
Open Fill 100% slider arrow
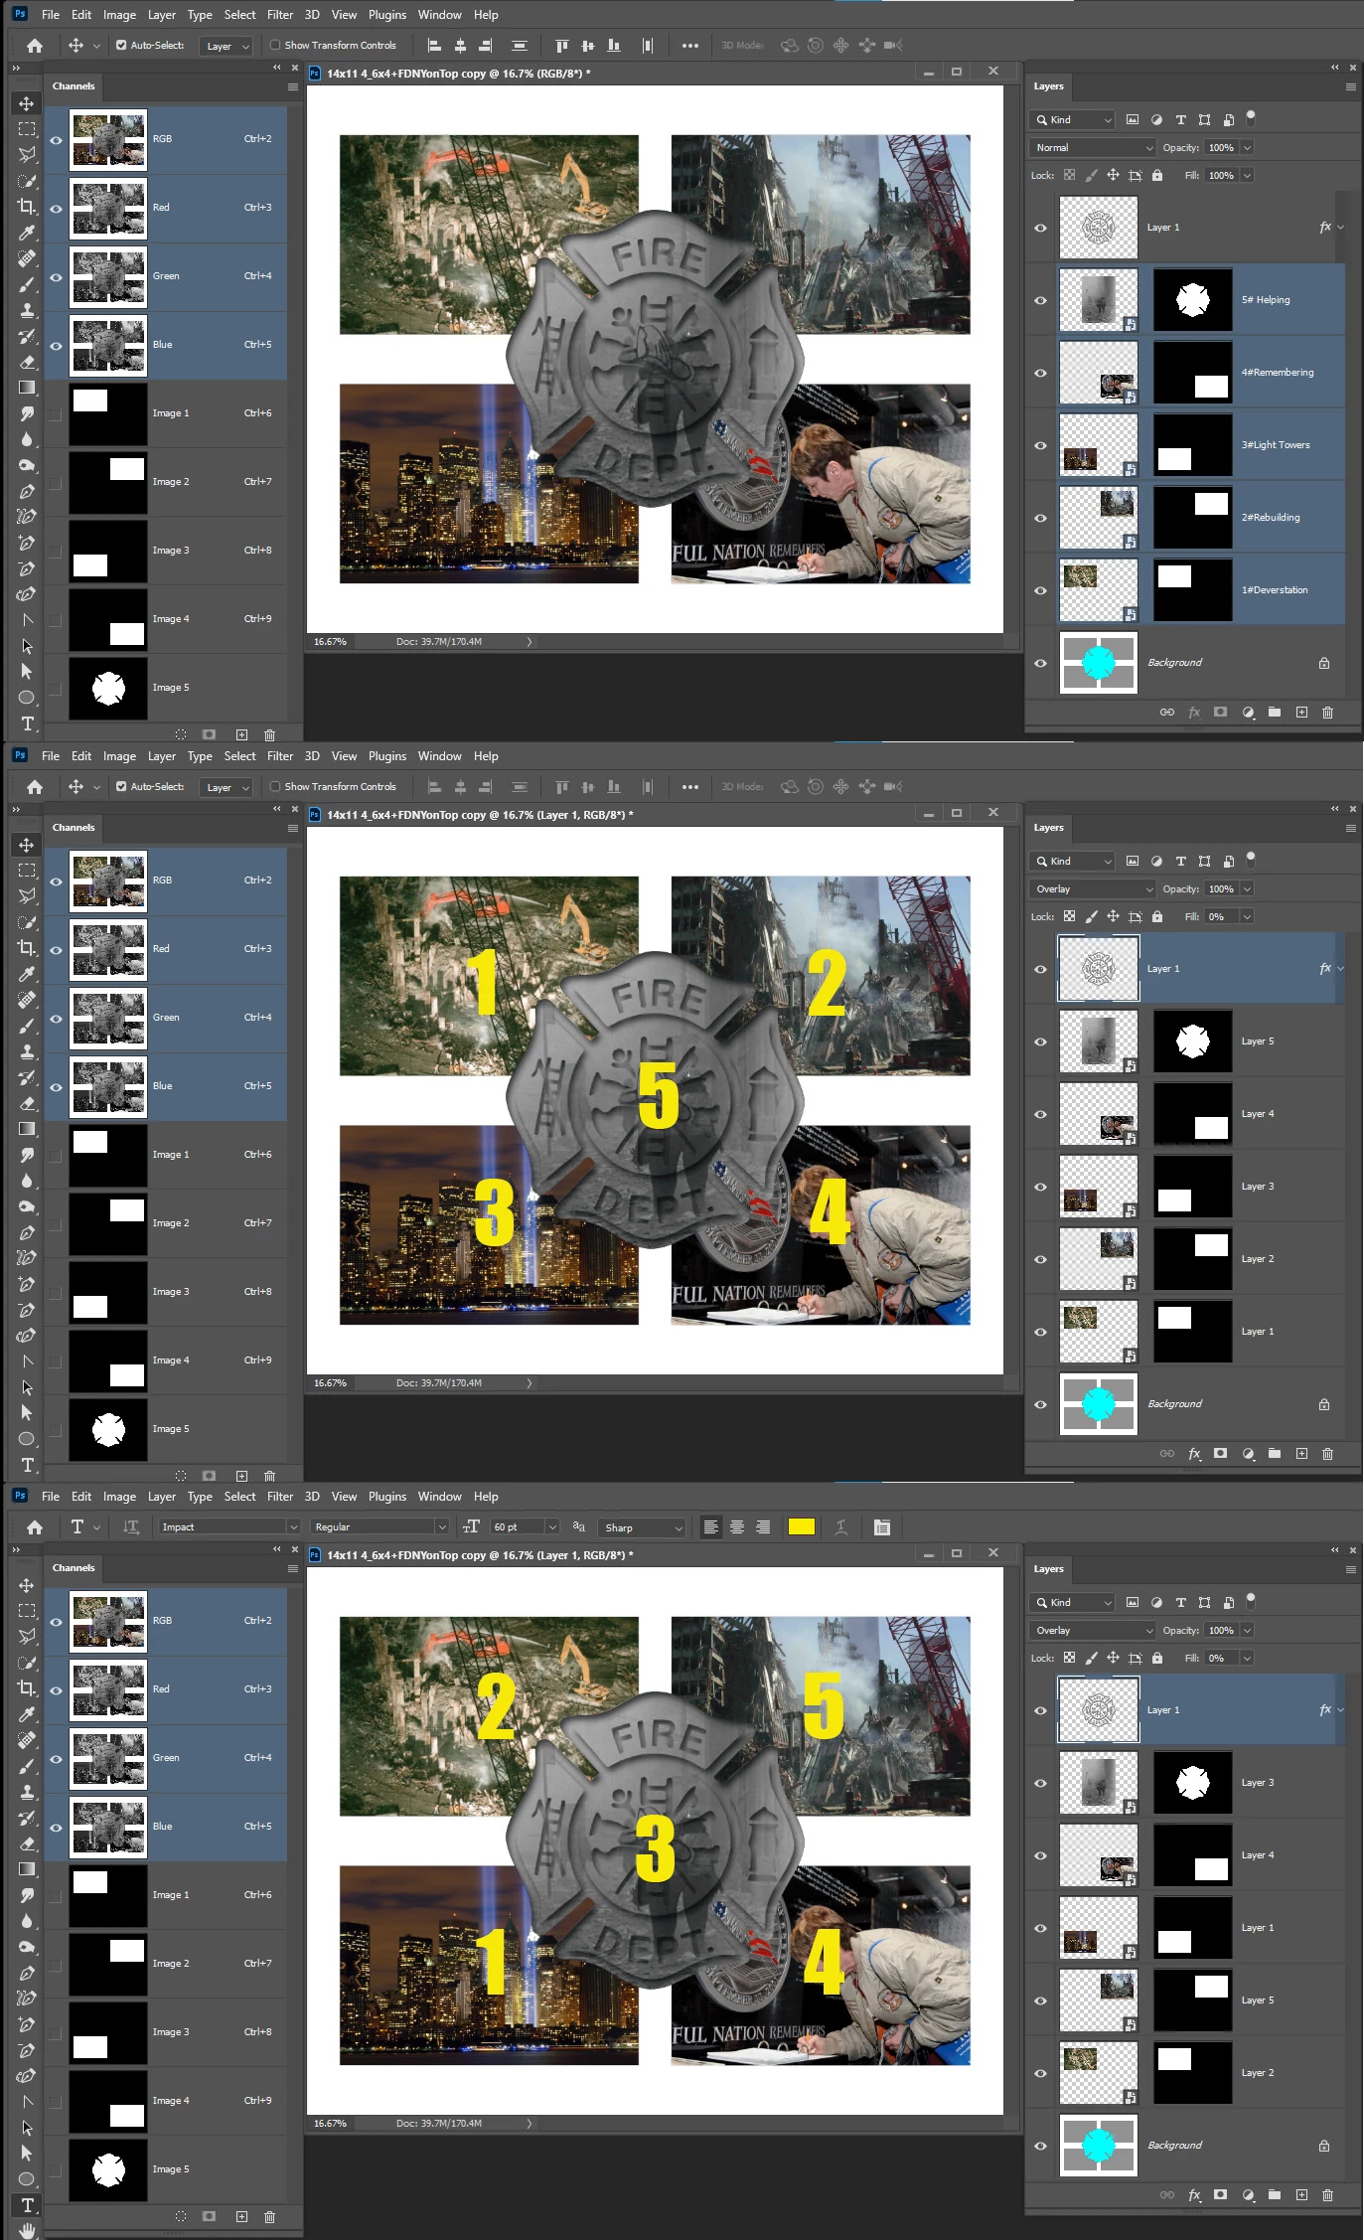[x=1247, y=175]
